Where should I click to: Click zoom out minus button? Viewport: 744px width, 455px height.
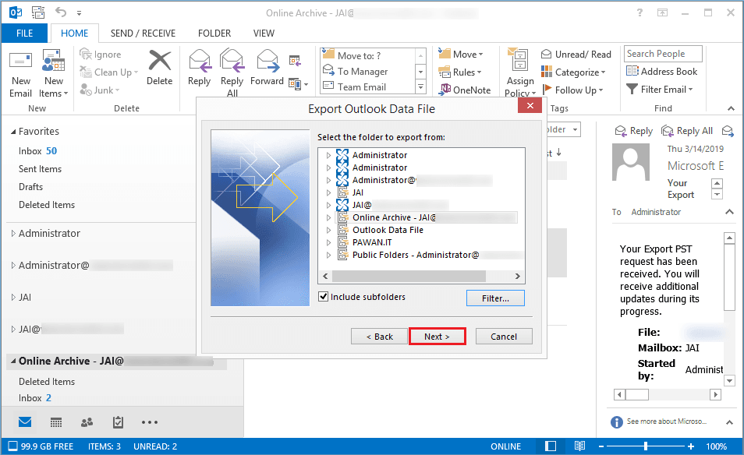601,446
